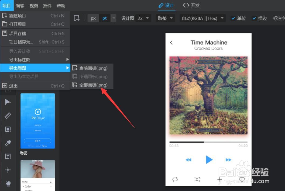285x191 pixels.
Task: Select the text annotation tool
Action: click(x=8, y=156)
